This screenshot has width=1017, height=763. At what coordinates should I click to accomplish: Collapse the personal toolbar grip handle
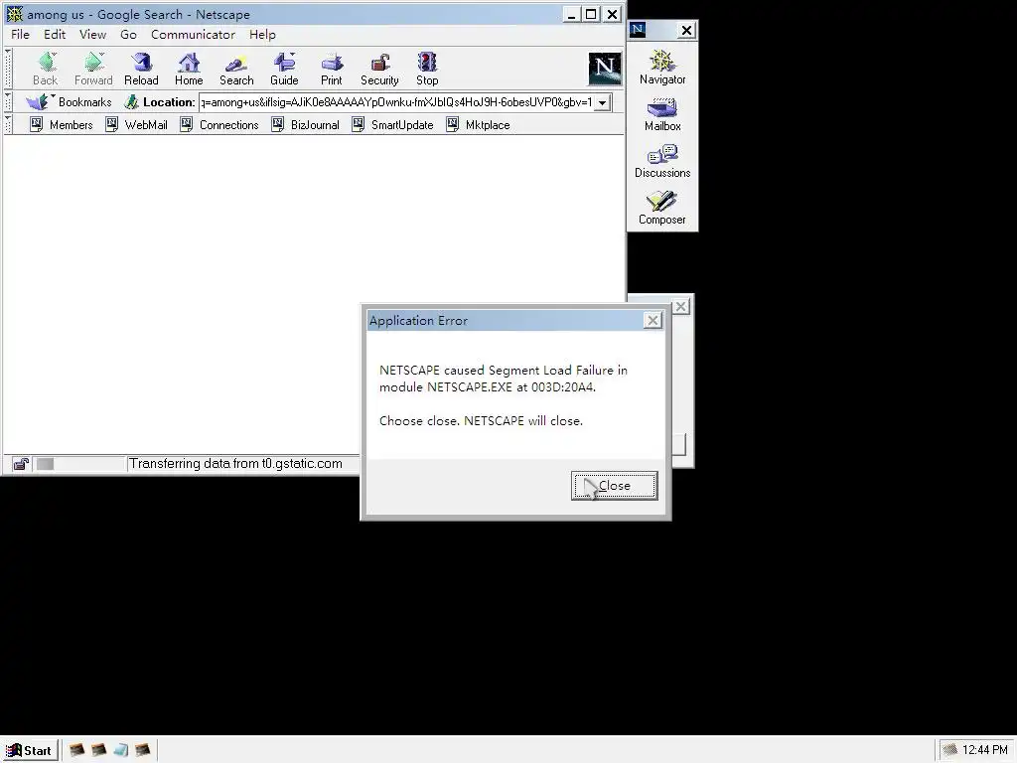[8, 124]
